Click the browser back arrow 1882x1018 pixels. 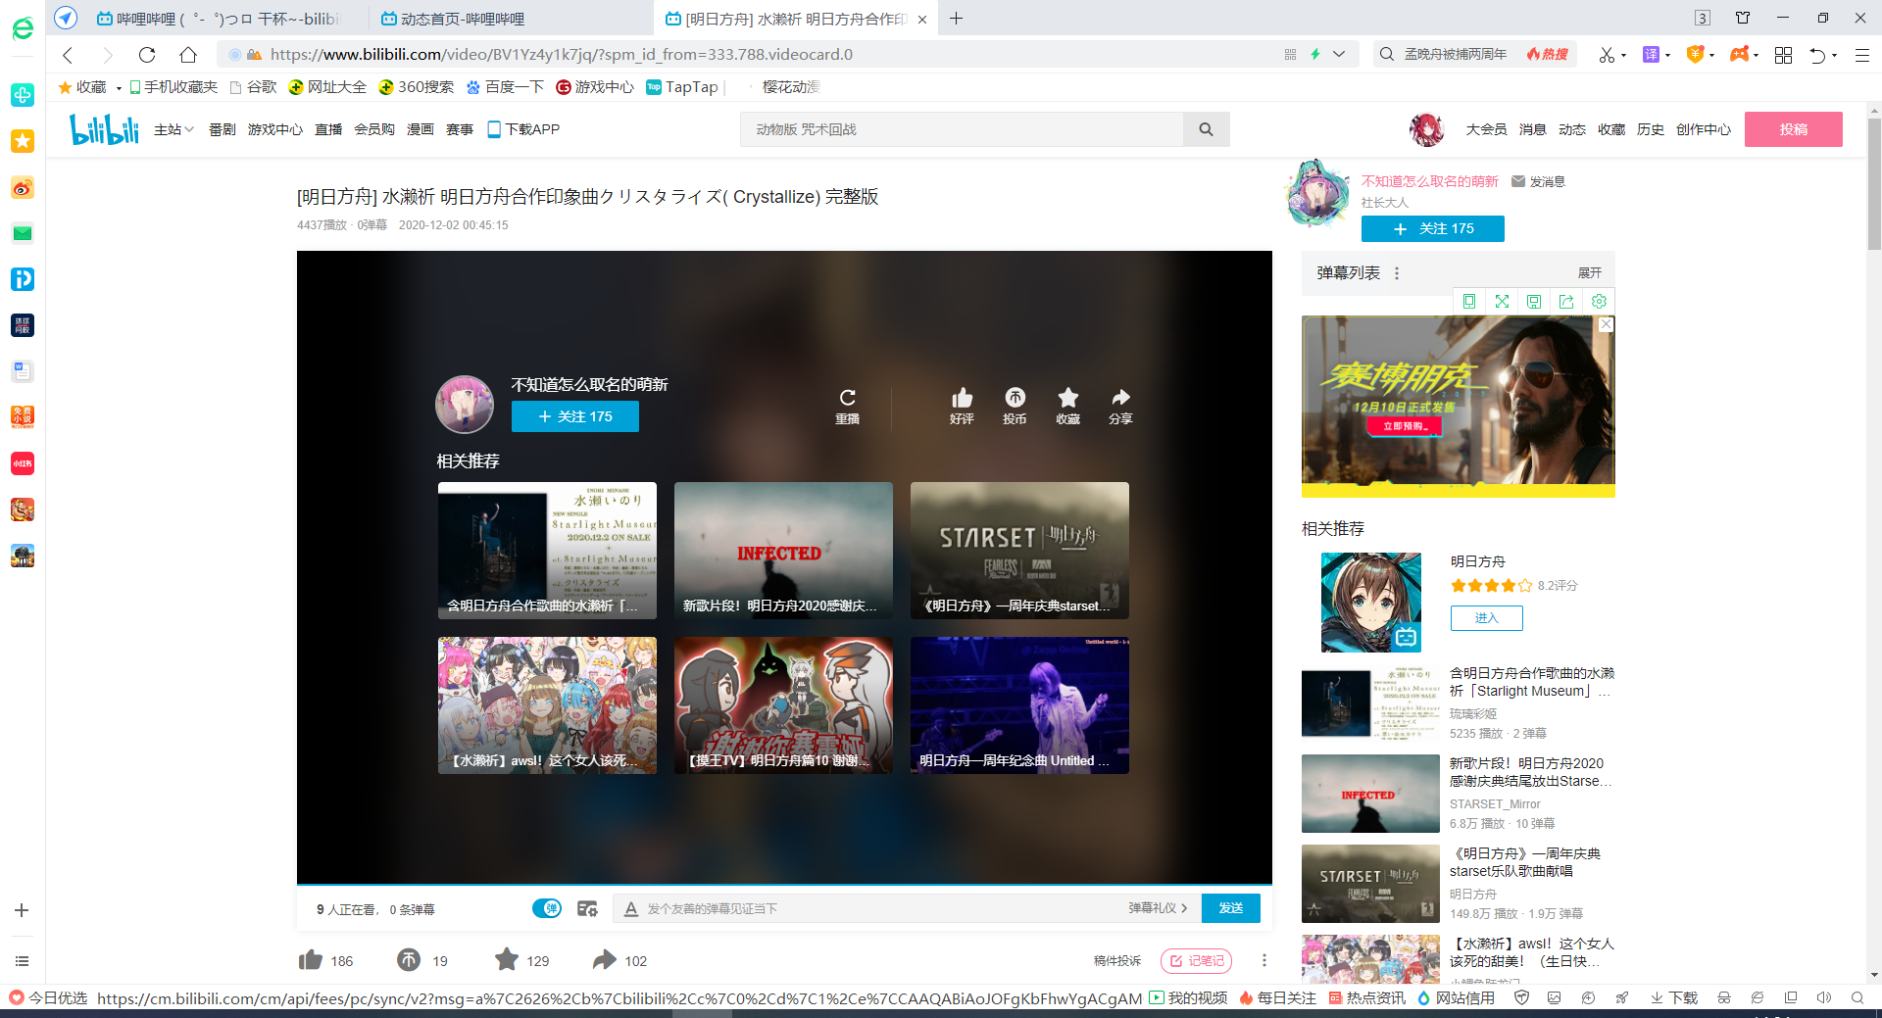coord(68,55)
